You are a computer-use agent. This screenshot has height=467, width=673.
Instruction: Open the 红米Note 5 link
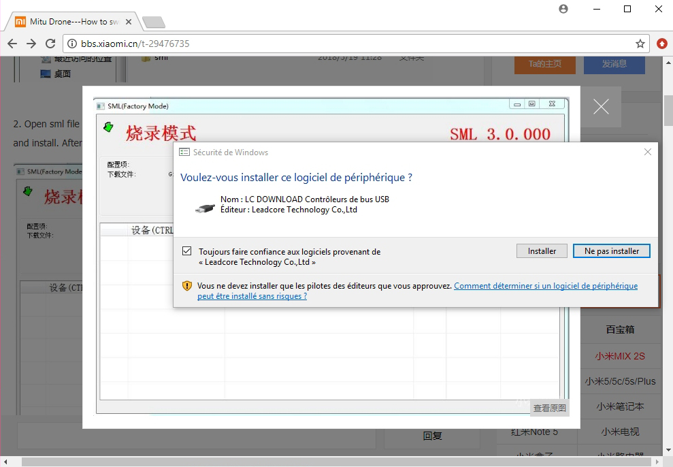point(534,432)
